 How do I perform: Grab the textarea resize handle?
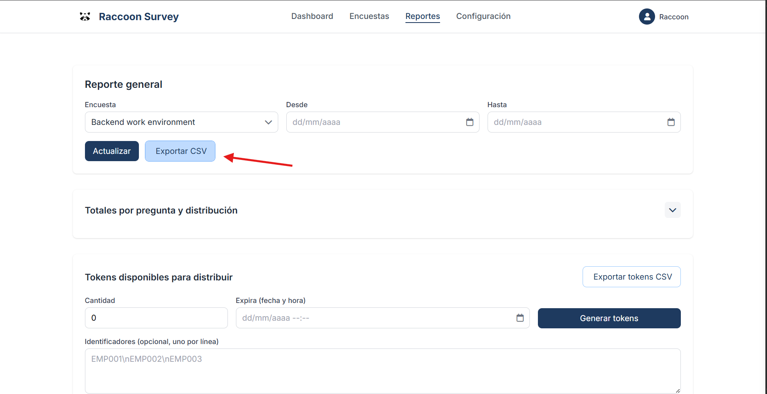tap(678, 390)
